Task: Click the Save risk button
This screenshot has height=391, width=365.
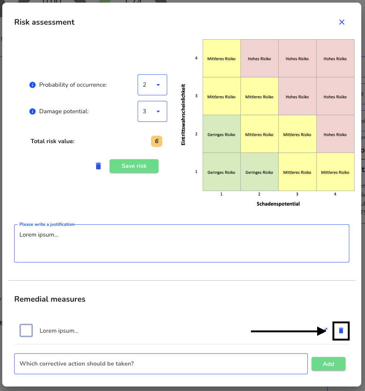Action: tap(134, 166)
